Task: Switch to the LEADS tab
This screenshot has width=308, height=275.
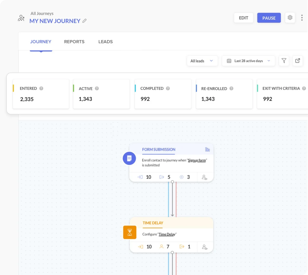Action: click(106, 42)
